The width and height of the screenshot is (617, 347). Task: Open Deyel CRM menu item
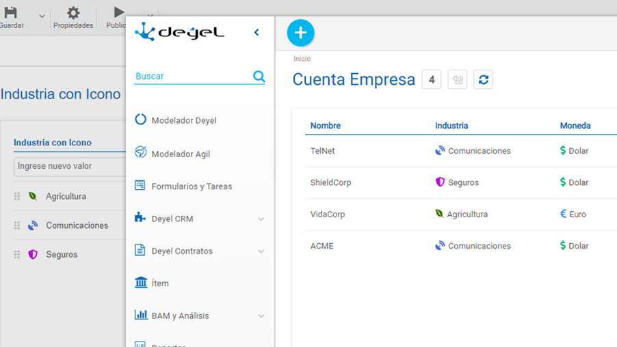click(172, 219)
